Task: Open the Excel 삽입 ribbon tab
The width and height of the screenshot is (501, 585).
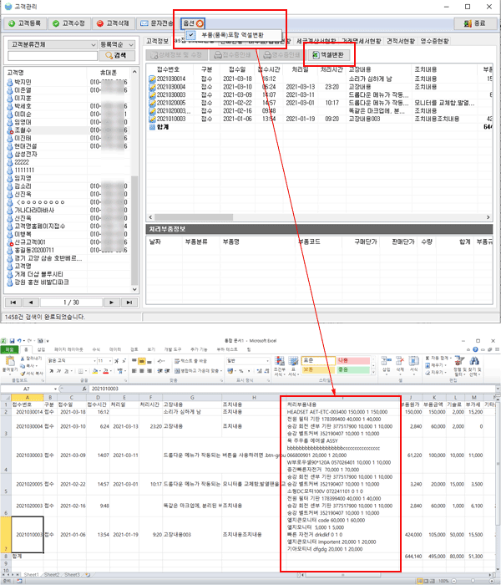Action: pos(41,349)
